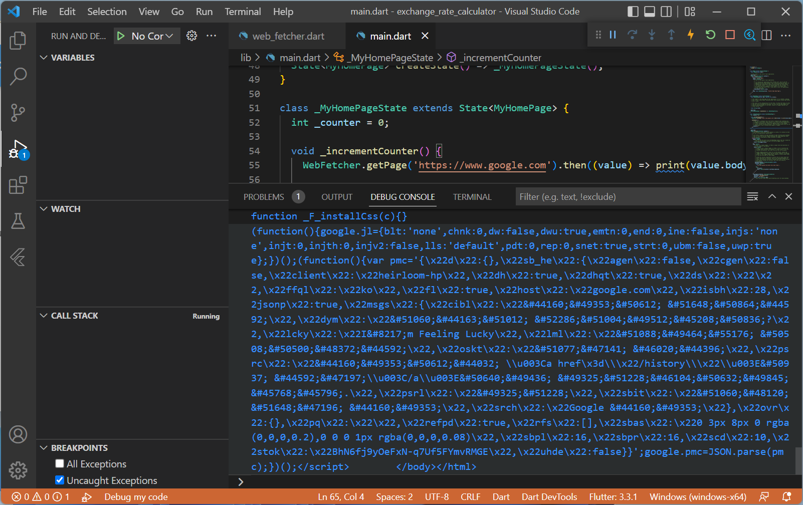Click _incrementCounter breadcrumb
Screen dimensions: 803x505
[500, 58]
